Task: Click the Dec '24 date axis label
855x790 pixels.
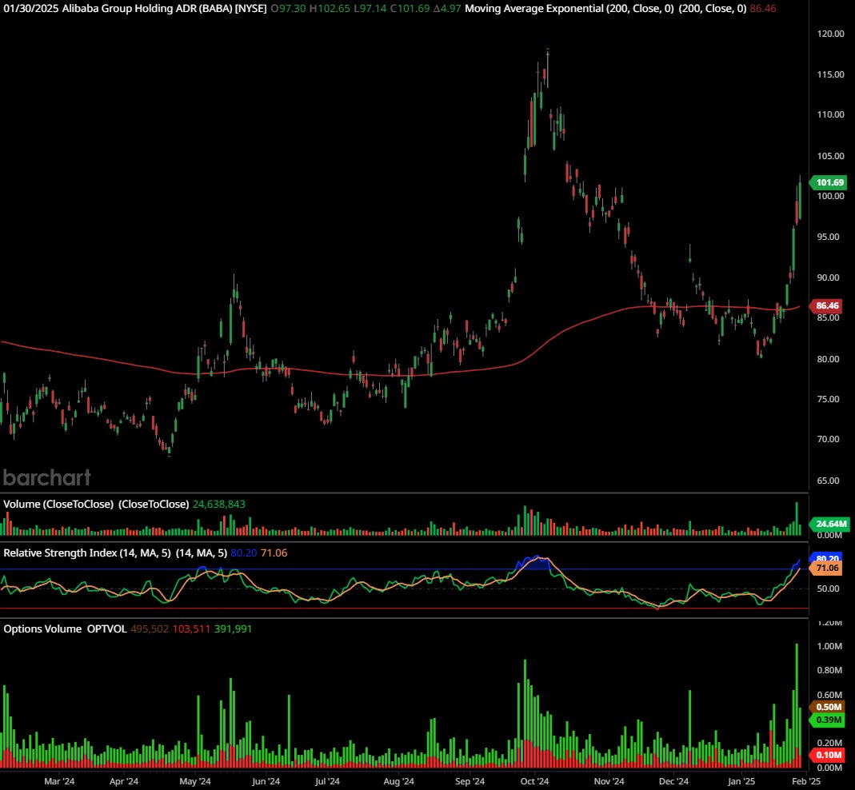Action: 673,781
